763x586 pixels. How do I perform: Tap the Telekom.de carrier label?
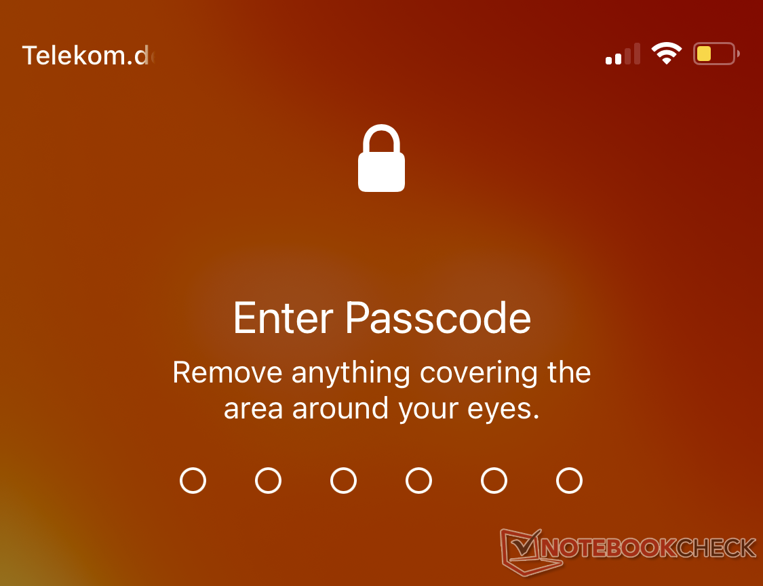[x=88, y=55]
